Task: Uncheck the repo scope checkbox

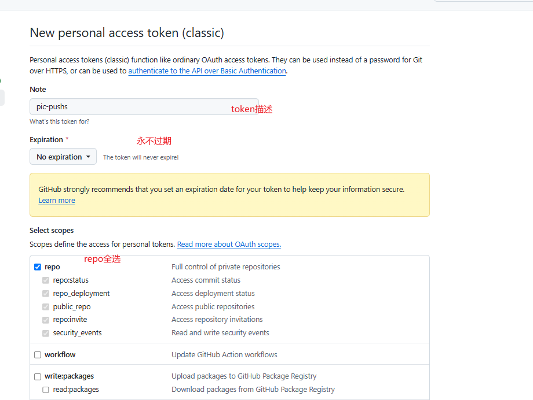Action: click(38, 267)
